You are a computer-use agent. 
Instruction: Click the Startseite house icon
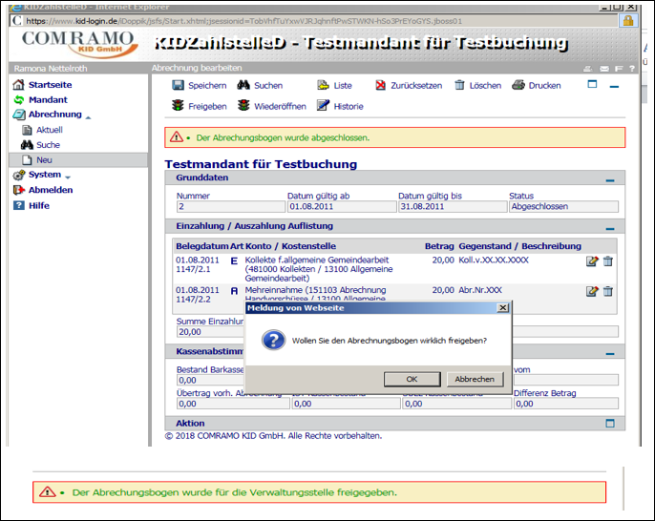click(x=18, y=85)
